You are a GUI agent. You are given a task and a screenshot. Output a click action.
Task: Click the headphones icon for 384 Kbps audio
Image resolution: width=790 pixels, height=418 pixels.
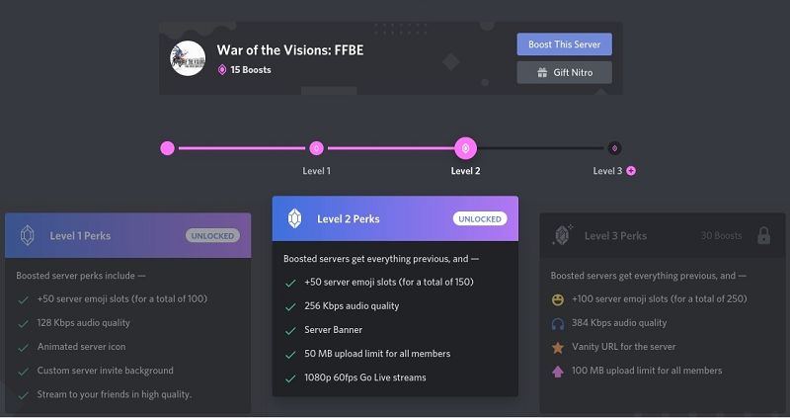[x=558, y=324]
